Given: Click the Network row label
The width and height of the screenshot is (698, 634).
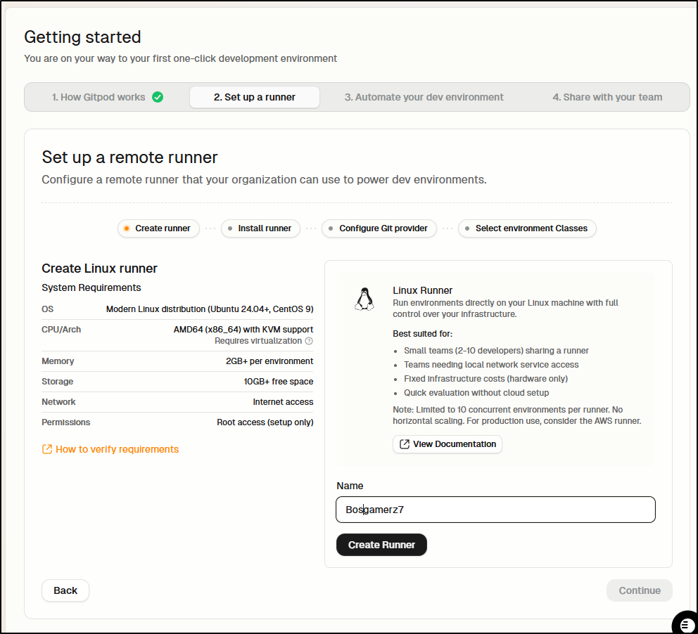Looking at the screenshot, I should [x=59, y=402].
